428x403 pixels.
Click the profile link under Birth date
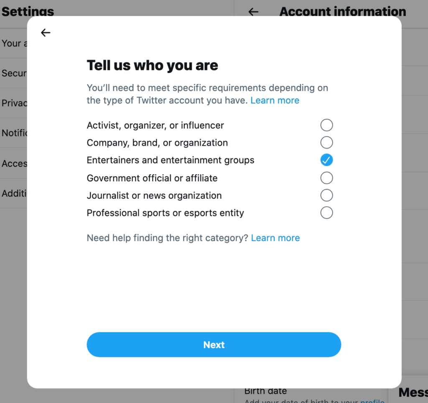point(372,400)
